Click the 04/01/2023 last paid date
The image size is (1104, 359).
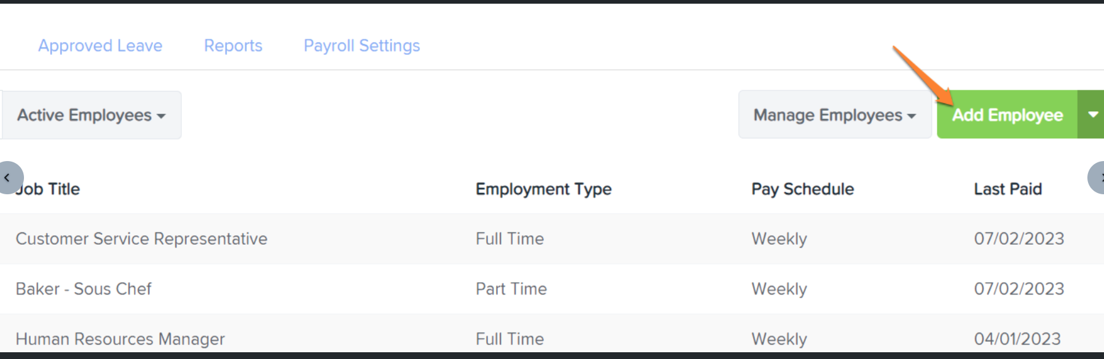[1017, 339]
